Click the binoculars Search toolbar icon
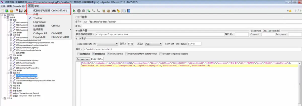 click(x=114, y=11)
